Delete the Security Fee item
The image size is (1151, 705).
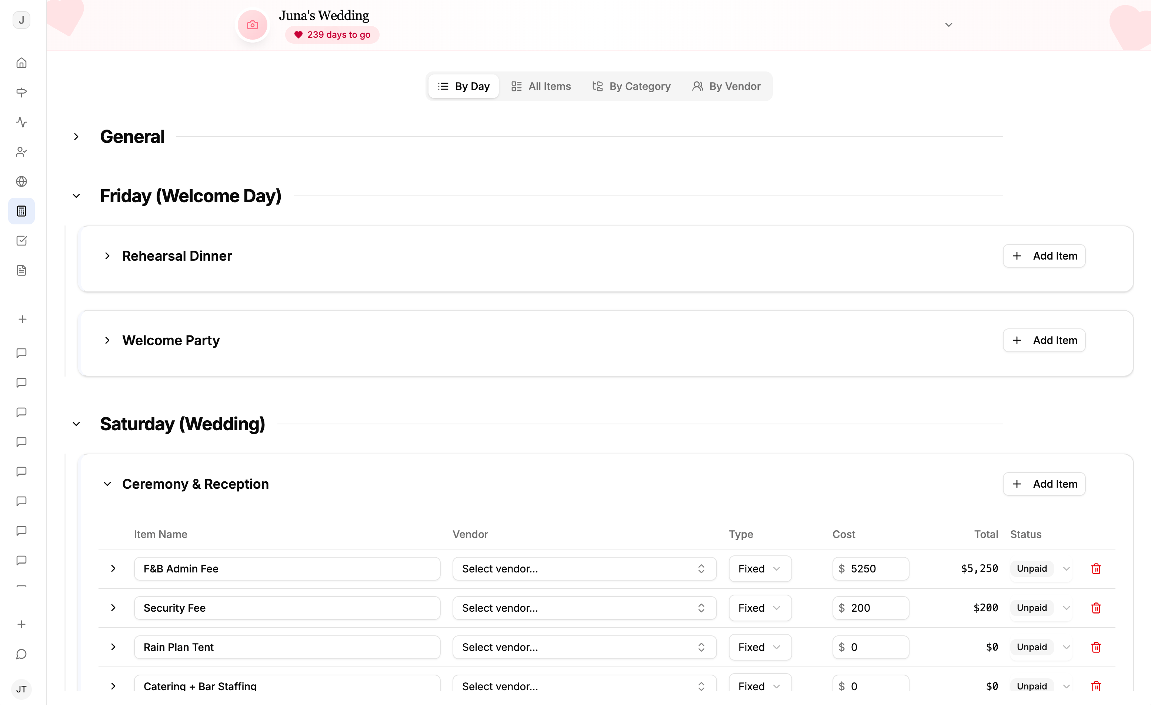(1096, 608)
